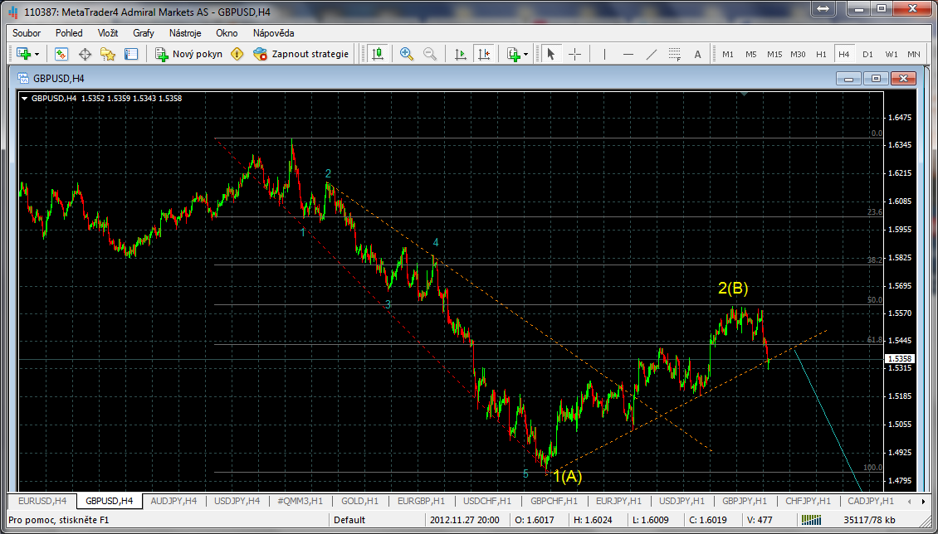Choose the trendline drawing tool
This screenshot has height=534, width=938.
pos(652,54)
